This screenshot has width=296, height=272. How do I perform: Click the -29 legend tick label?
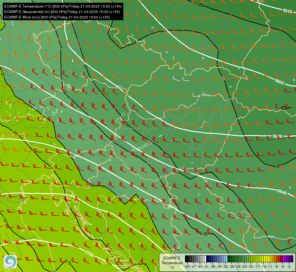pos(232,267)
